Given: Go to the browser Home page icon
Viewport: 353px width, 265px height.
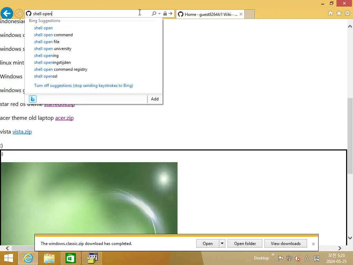Looking at the screenshot, I should 331,13.
